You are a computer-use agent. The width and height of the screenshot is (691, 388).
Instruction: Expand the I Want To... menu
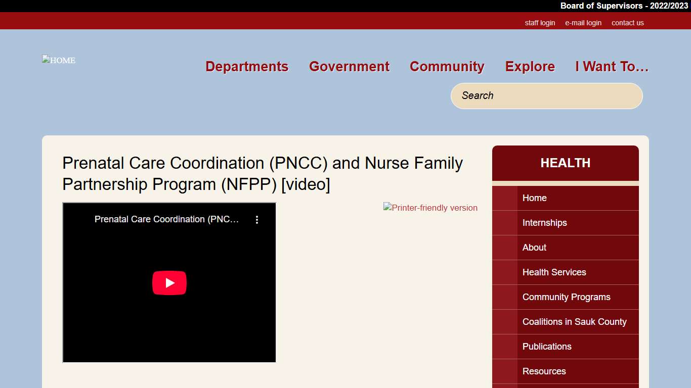[x=612, y=66]
